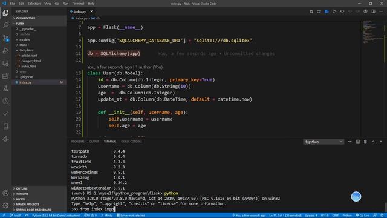Expand the TIMELINE section
Image resolution: width=387 pixels, height=218 pixels.
[x=39, y=194]
